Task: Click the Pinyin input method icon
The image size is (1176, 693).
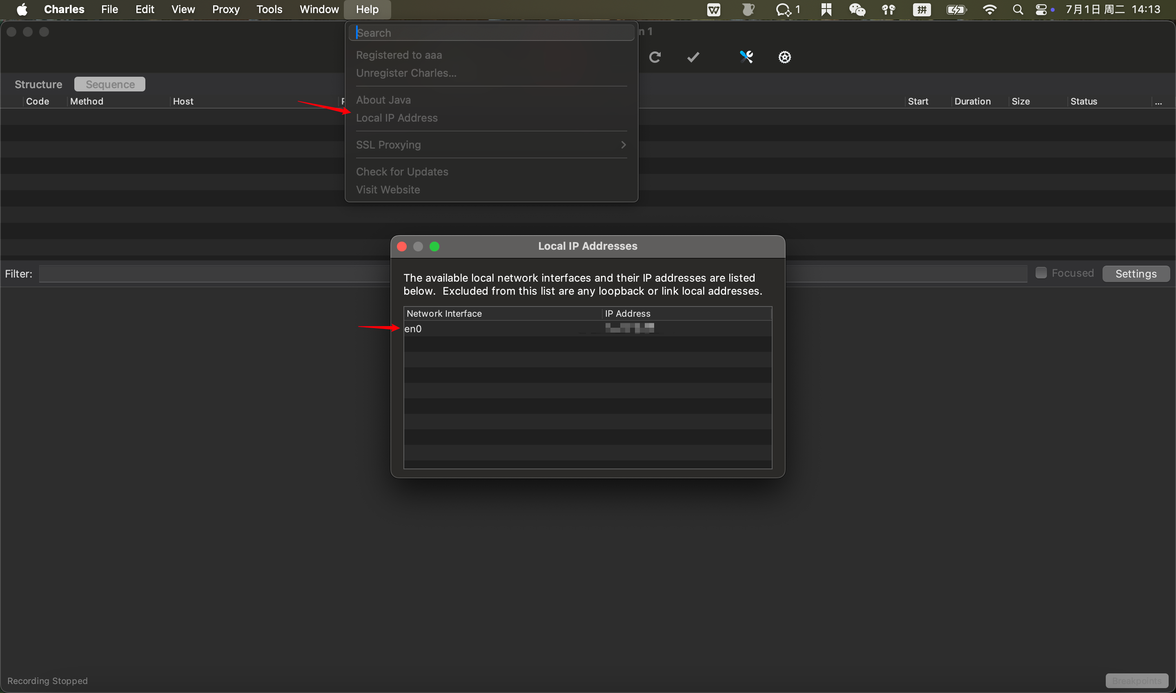Action: coord(922,9)
